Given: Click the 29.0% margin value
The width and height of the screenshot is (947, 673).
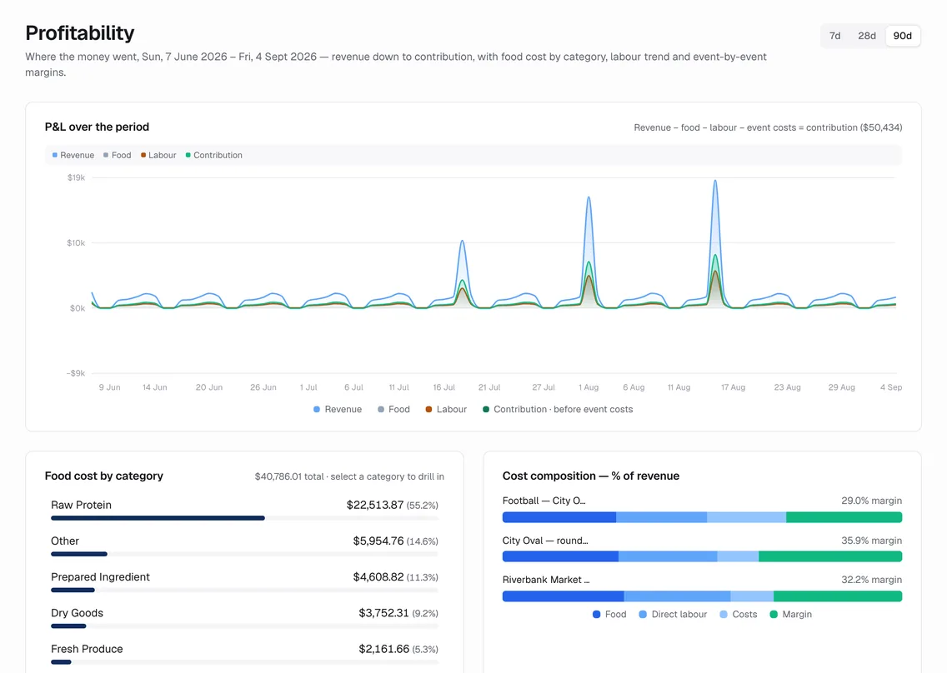Looking at the screenshot, I should click(871, 501).
